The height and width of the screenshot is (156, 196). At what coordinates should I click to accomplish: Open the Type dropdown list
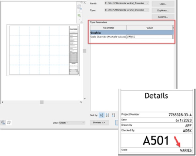(x=126, y=10)
